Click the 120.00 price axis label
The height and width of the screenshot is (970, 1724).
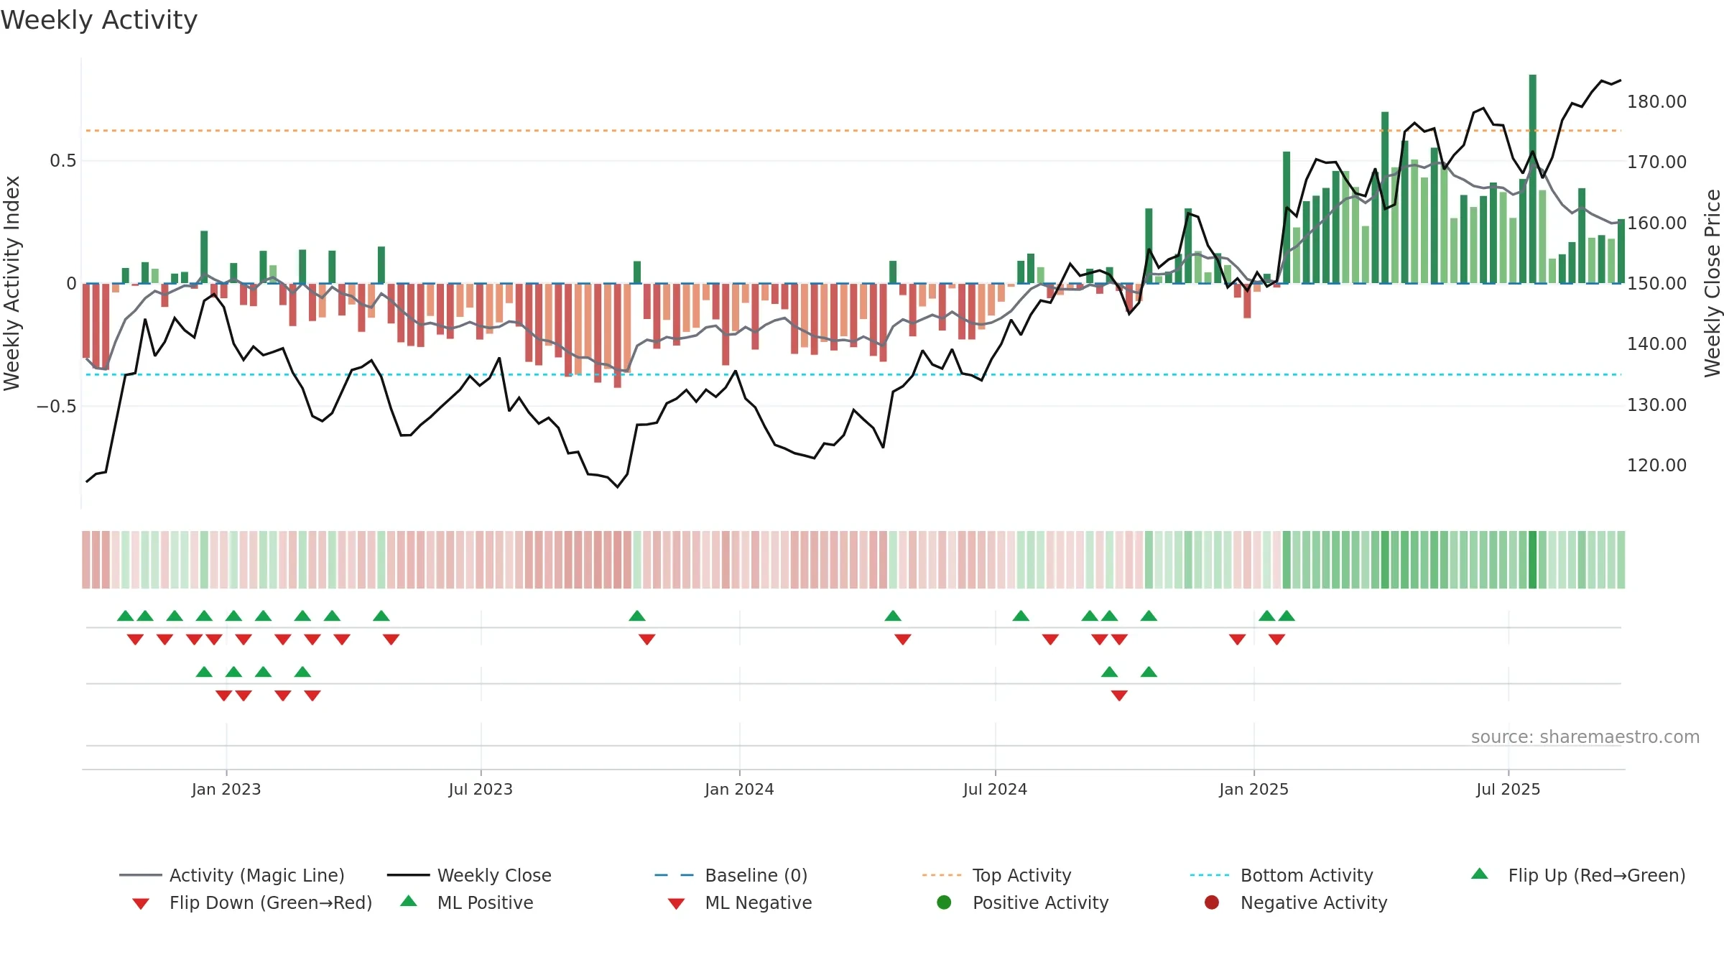pyautogui.click(x=1657, y=465)
